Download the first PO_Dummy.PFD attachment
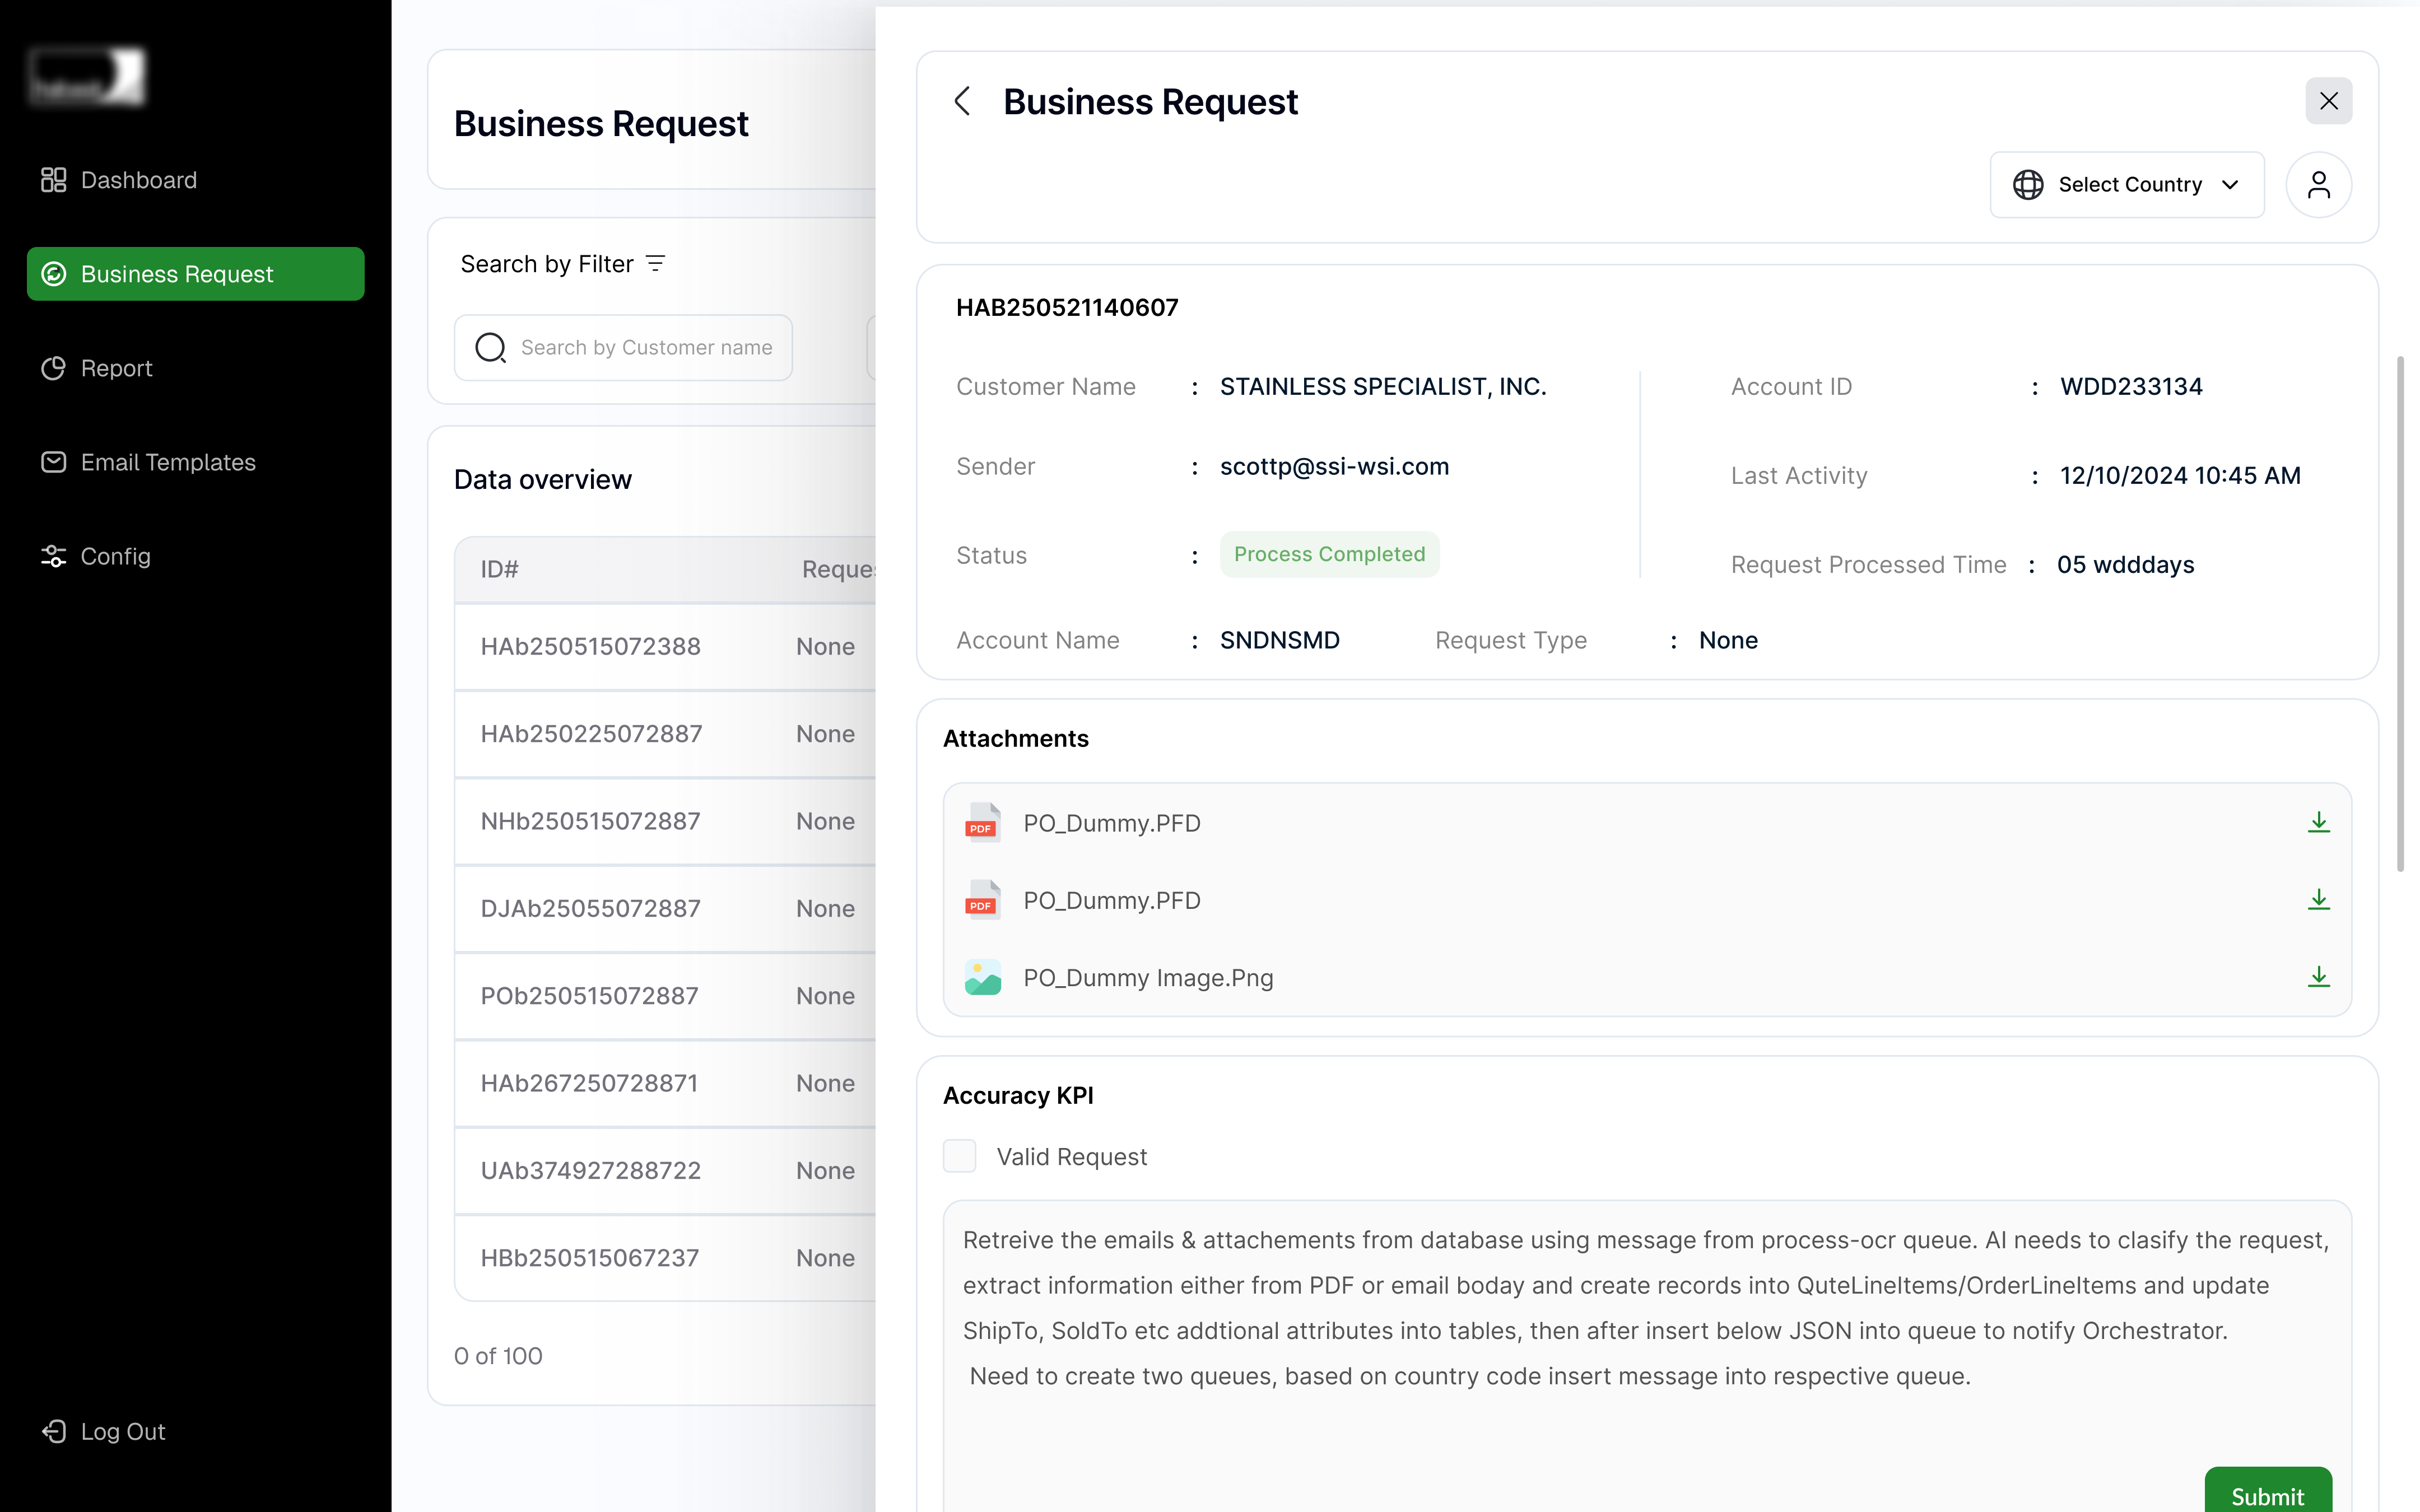This screenshot has height=1512, width=2420. [2318, 822]
